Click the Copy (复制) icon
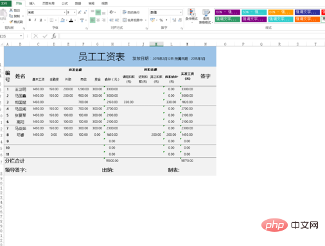325x246 pixels. tap(11, 16)
